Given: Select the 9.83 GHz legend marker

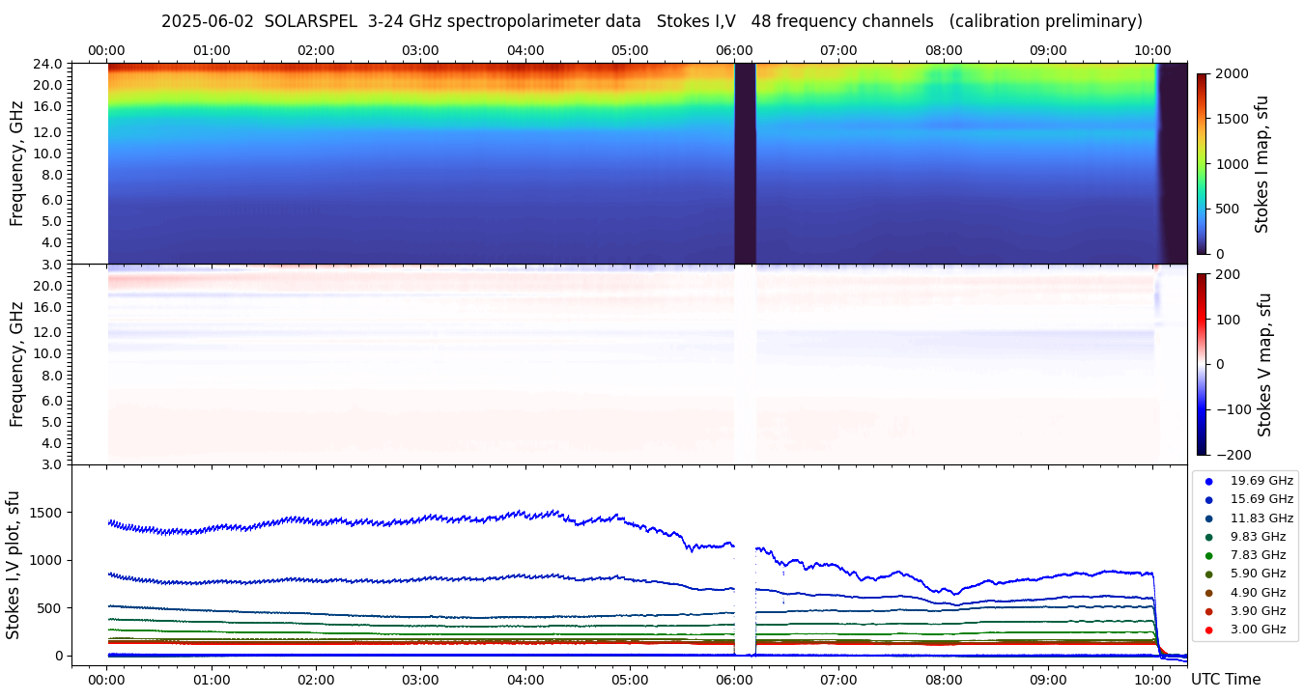Looking at the screenshot, I should (1208, 537).
